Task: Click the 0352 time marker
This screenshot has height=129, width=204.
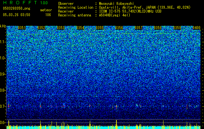Action: pyautogui.click(x=41, y=28)
